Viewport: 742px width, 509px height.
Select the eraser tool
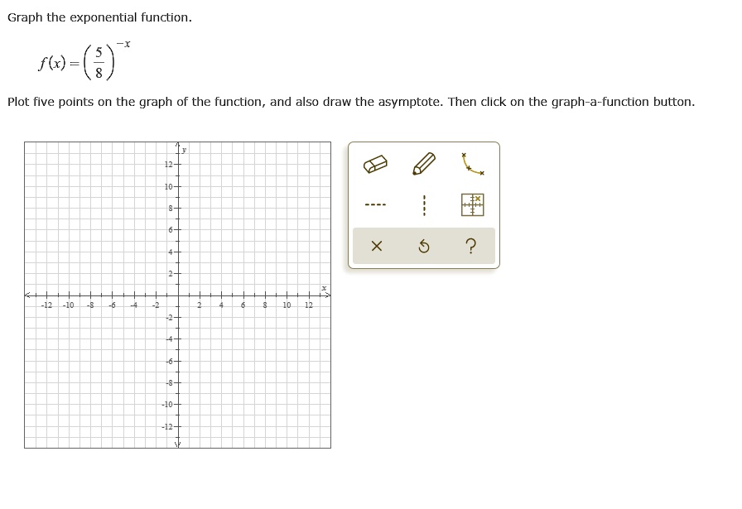click(x=374, y=164)
